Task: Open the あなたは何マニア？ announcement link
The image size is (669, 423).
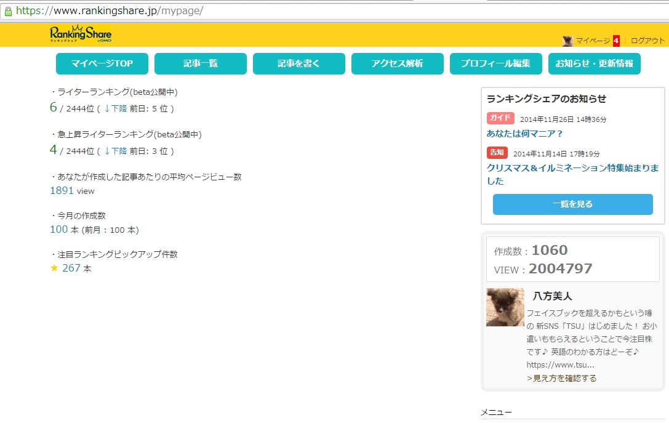Action: [525, 134]
